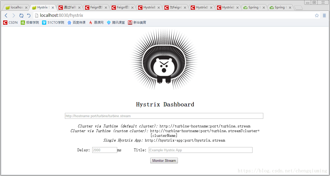This screenshot has height=176, width=330.
Task: Click the 'Delay:' label
Action: 84,150
